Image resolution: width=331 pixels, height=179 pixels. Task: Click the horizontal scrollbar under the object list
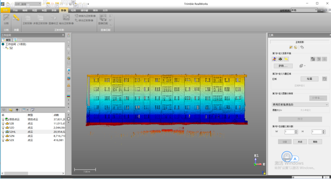[33, 173]
